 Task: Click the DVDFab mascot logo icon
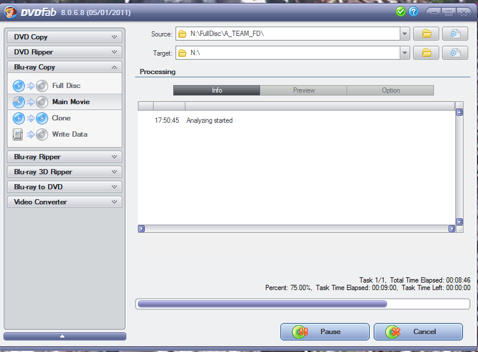[x=10, y=12]
